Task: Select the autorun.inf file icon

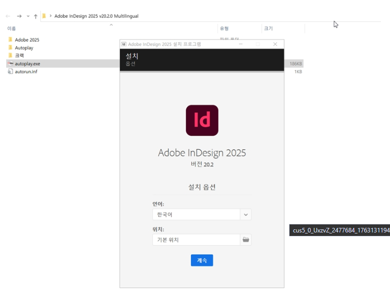Action: click(x=10, y=72)
